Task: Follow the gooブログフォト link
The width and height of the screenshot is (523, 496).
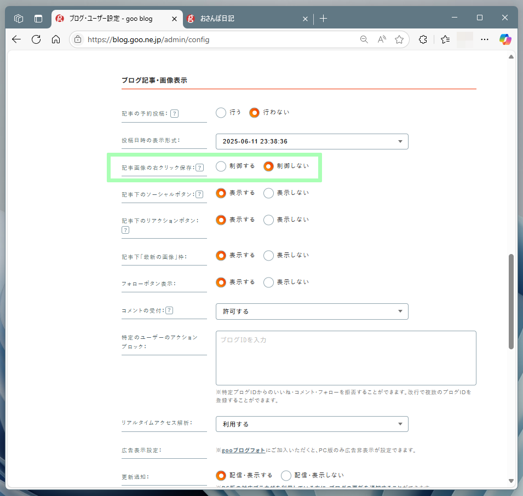Action: tap(244, 451)
